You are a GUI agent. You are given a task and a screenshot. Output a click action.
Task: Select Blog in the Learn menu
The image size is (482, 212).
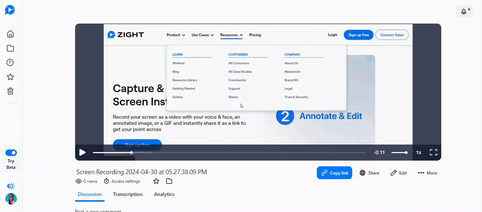click(x=176, y=72)
